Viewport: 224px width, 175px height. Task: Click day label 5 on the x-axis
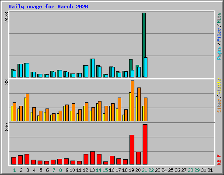41,170
